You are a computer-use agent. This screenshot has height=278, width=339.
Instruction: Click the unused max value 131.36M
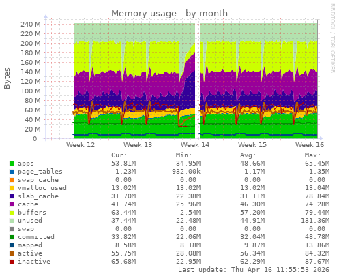315,221
